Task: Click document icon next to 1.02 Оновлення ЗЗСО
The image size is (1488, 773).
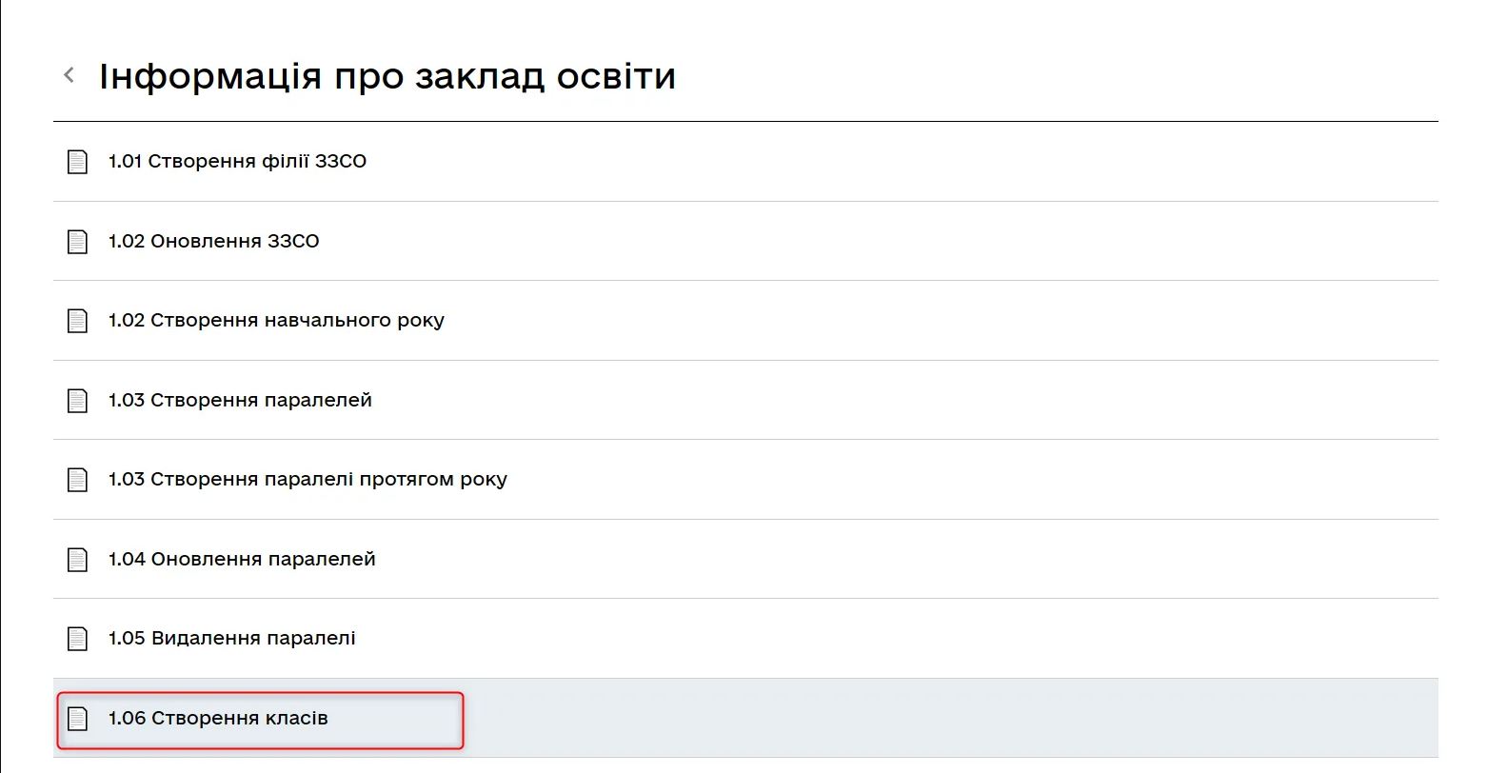Action: click(77, 242)
